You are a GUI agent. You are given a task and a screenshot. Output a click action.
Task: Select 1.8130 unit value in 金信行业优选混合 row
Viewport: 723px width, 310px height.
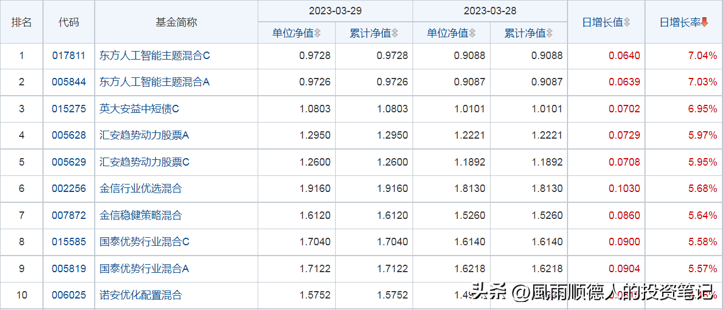click(470, 189)
